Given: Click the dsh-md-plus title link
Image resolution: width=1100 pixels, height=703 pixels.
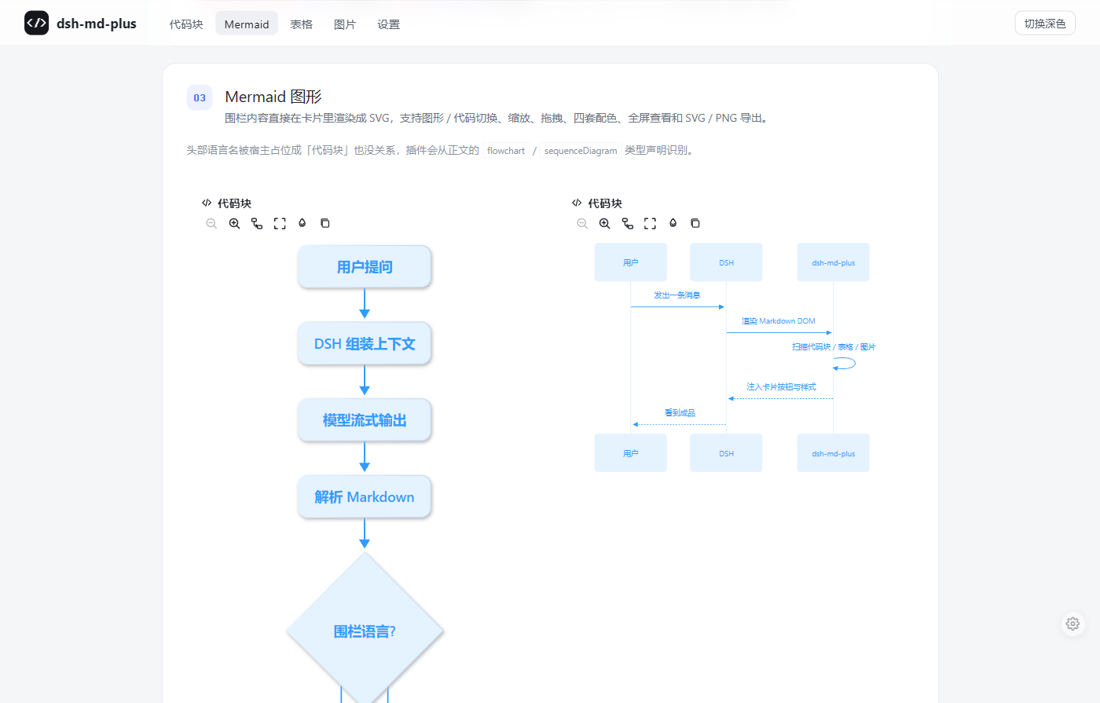Looking at the screenshot, I should 97,24.
